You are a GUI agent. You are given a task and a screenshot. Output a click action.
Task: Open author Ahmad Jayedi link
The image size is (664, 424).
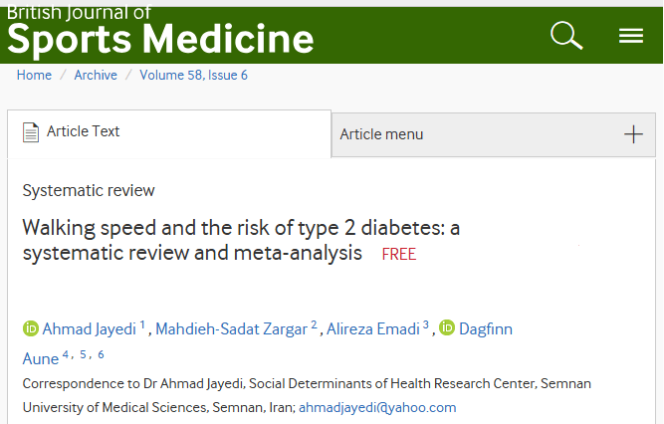tap(89, 329)
